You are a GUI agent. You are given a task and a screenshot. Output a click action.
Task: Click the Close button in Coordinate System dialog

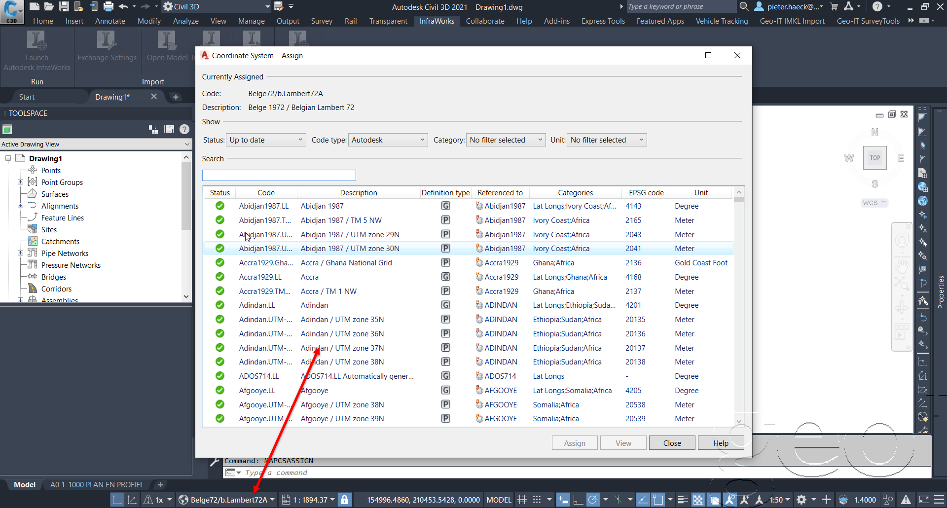(672, 443)
